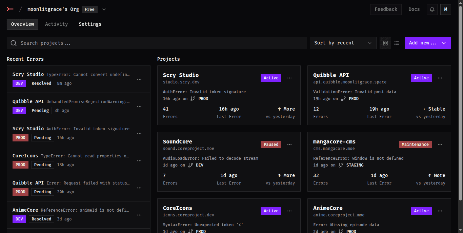
Task: Open the notifications bell
Action: (x=432, y=9)
